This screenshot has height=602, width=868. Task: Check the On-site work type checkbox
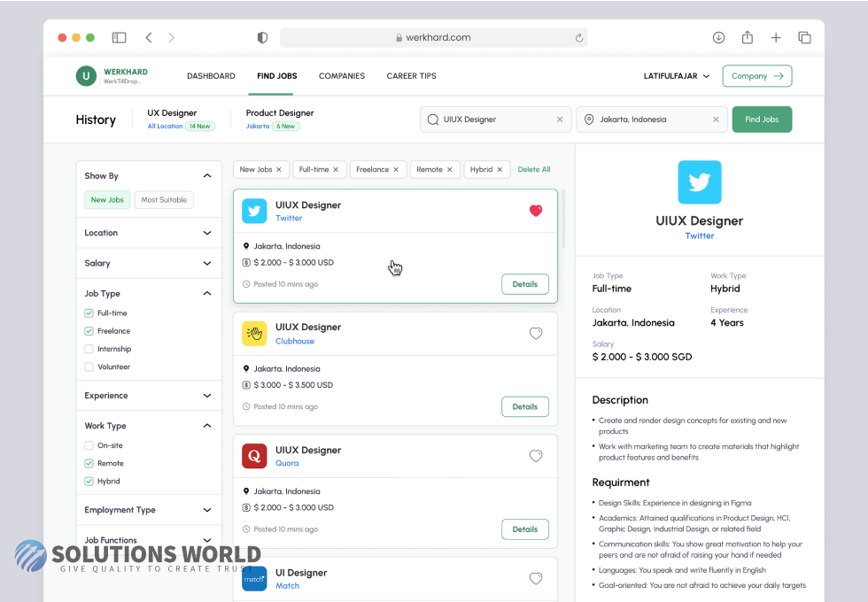89,445
